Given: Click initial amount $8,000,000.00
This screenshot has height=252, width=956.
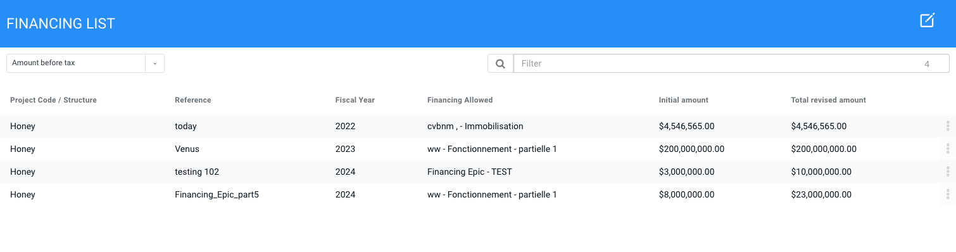Looking at the screenshot, I should point(687,194).
